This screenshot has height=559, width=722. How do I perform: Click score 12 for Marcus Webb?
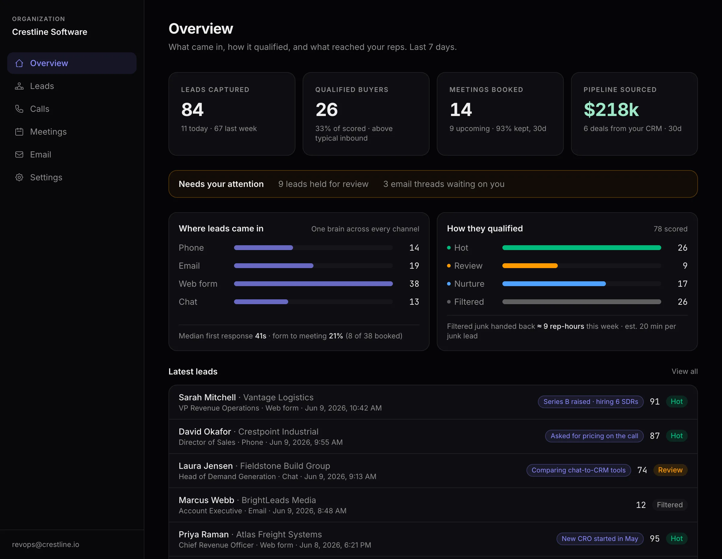[641, 505]
